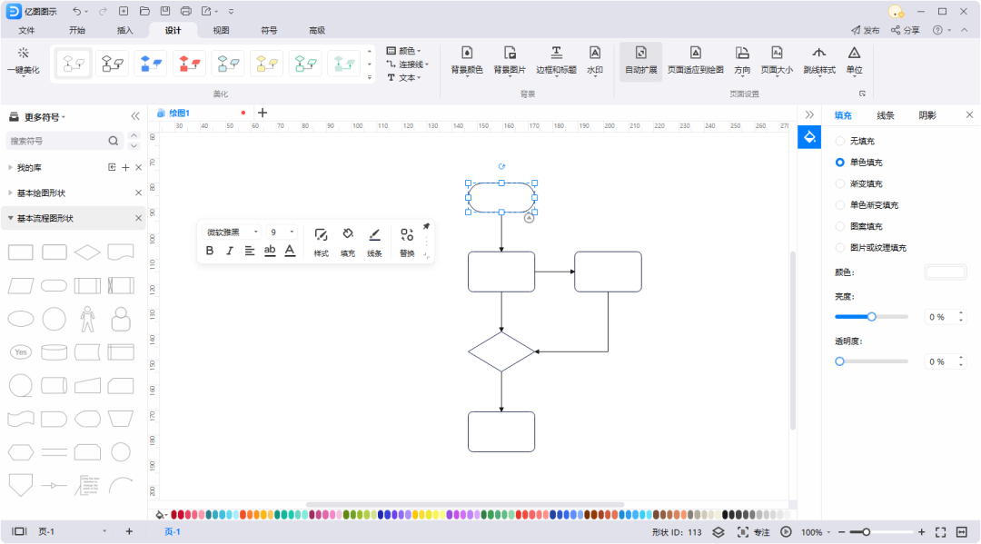Open the zoom 100% dropdown
Viewport: 981px width, 544px height.
point(815,533)
